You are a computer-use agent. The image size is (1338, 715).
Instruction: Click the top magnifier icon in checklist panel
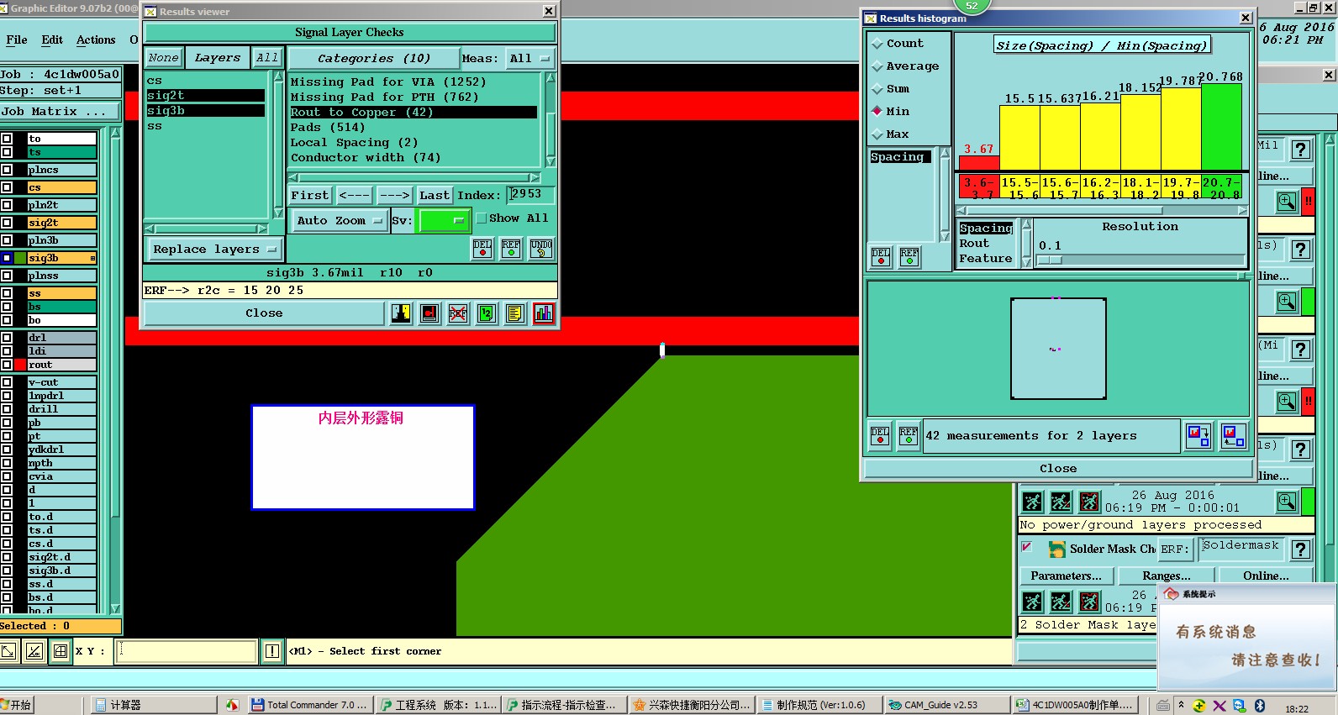[x=1287, y=202]
